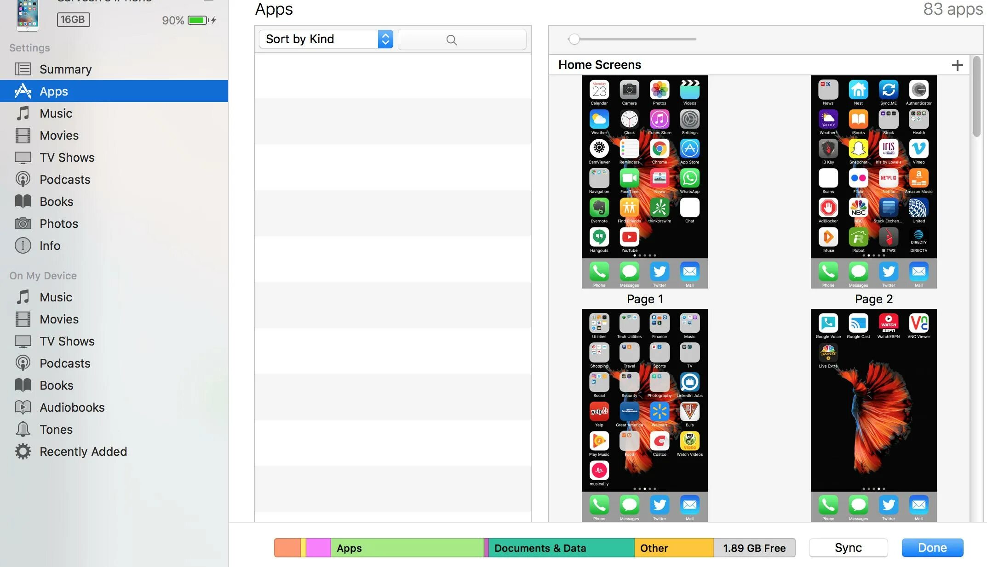
Task: Click the Costco icon on third page
Action: pos(659,441)
